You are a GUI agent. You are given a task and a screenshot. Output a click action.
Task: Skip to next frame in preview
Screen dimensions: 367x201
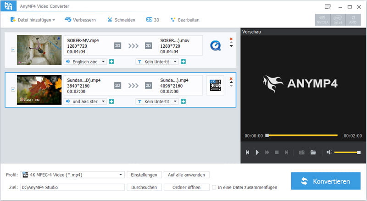tap(286, 152)
